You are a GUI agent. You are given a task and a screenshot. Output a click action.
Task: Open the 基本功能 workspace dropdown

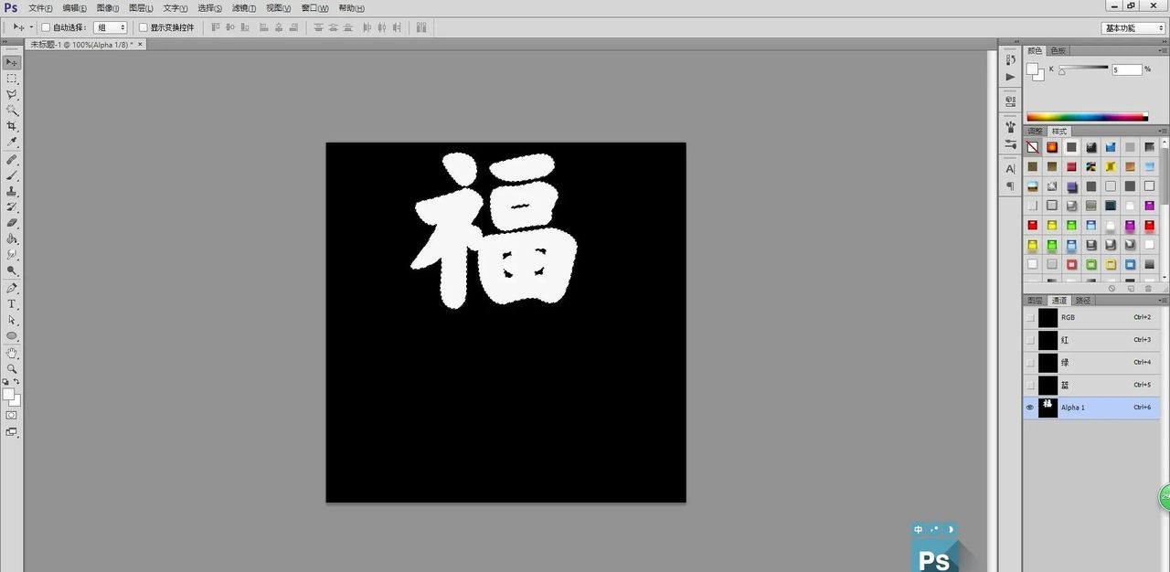click(x=1133, y=28)
